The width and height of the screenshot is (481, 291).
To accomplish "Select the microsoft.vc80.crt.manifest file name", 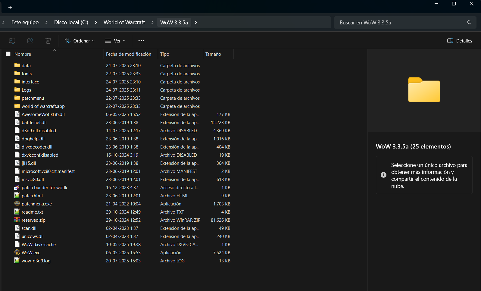I will tap(48, 171).
